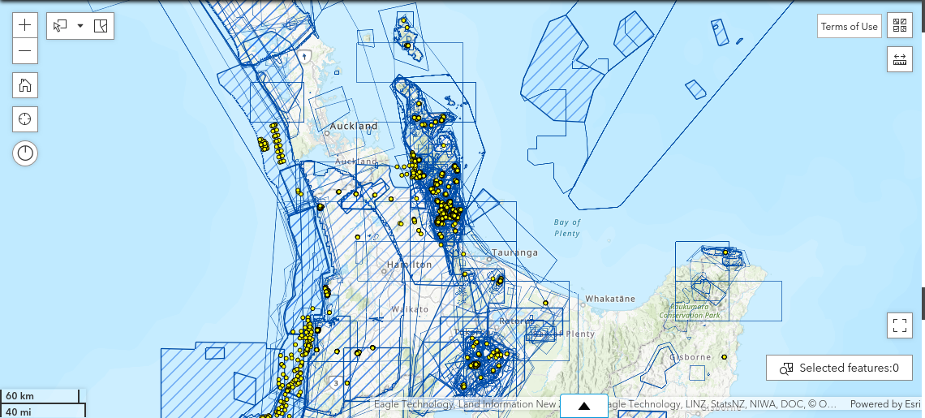Screen dimensions: 925x418
Task: Open the Selected features panel
Action: tap(839, 368)
